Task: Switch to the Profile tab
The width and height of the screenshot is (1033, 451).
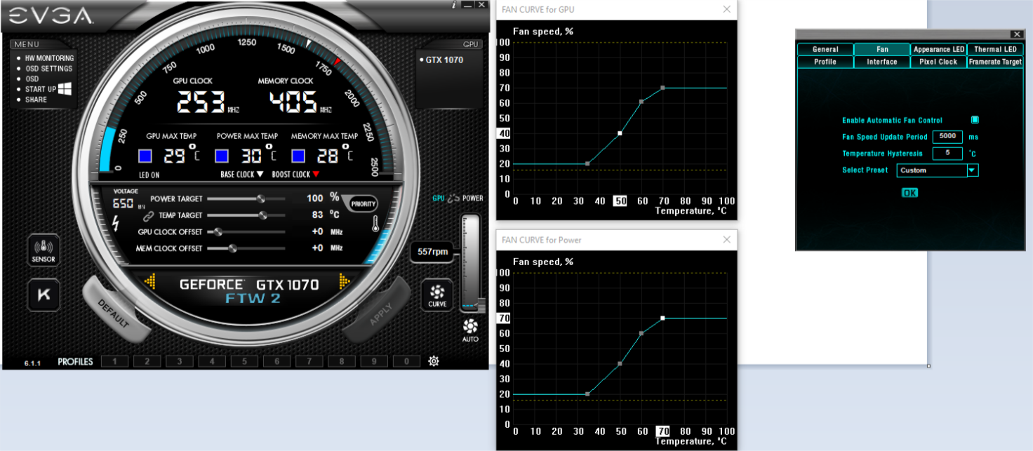Action: click(825, 62)
